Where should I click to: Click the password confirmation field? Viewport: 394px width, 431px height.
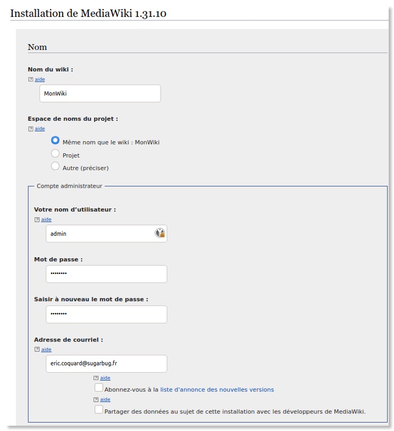[106, 314]
